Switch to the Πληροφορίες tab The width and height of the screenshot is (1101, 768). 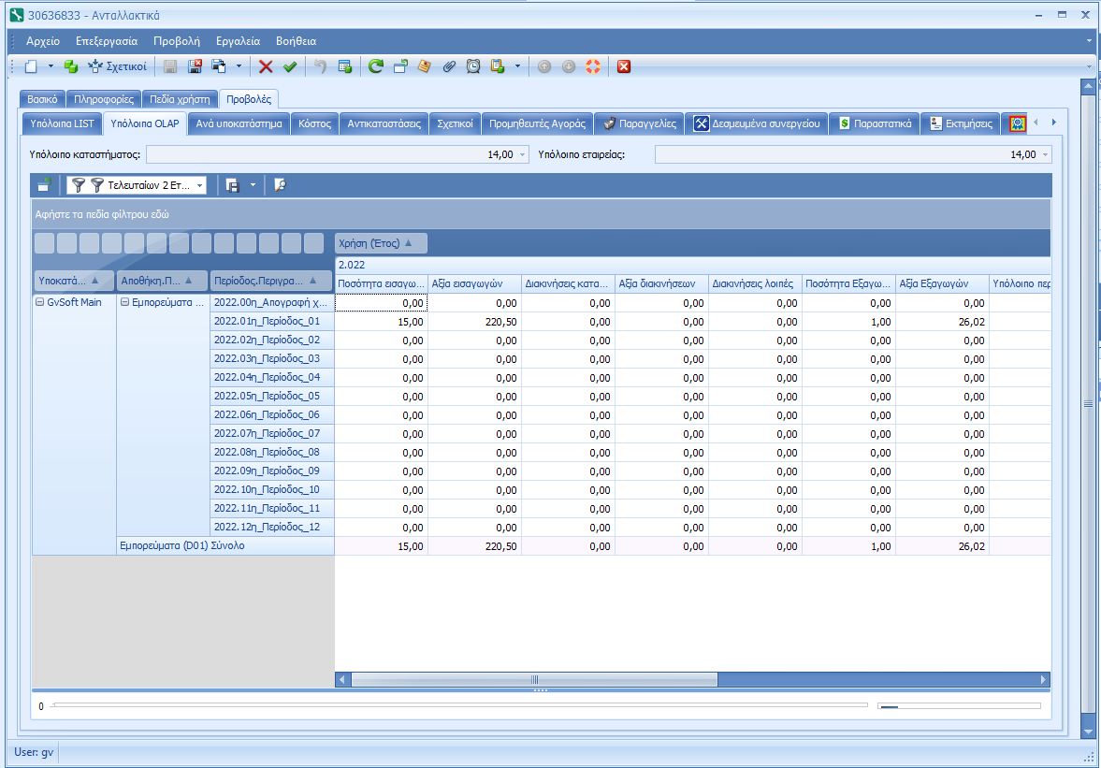[104, 99]
